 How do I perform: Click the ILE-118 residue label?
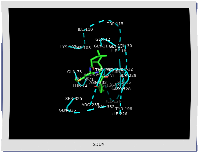point(119,51)
